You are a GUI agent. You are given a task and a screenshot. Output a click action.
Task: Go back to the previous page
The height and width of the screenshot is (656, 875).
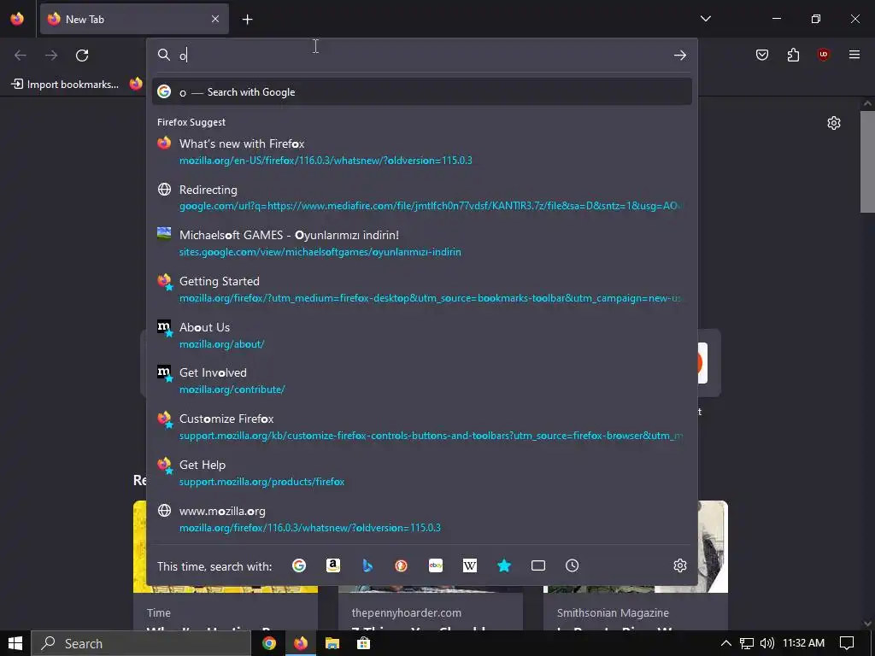(21, 55)
